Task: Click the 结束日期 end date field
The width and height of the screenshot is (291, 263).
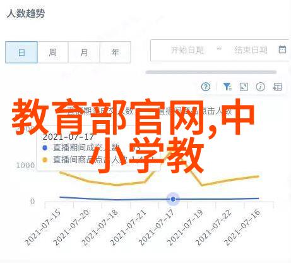Action: pyautogui.click(x=251, y=50)
